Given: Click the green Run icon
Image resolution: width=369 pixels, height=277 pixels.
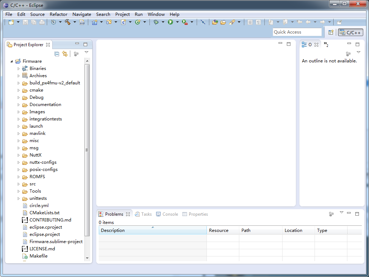Looking at the screenshot, I should 170,22.
